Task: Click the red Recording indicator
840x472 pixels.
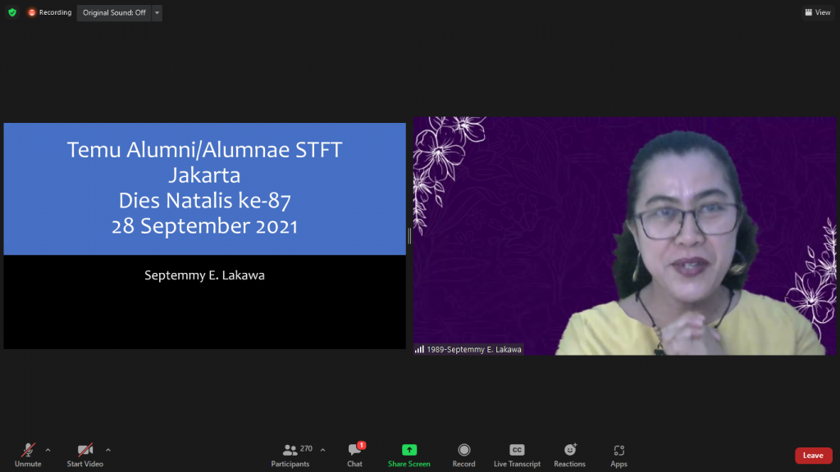Action: point(49,12)
